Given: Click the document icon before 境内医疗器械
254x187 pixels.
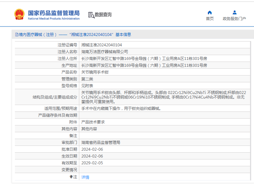Looking at the screenshot, I should [x=17, y=35].
